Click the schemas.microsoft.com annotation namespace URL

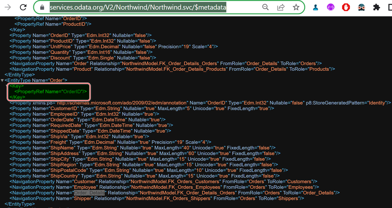point(123,103)
